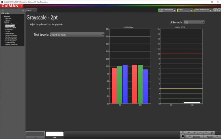Image resolution: width=221 pixels, height=139 pixels.
Task: Open the Source dropdown
Action: coord(185,10)
